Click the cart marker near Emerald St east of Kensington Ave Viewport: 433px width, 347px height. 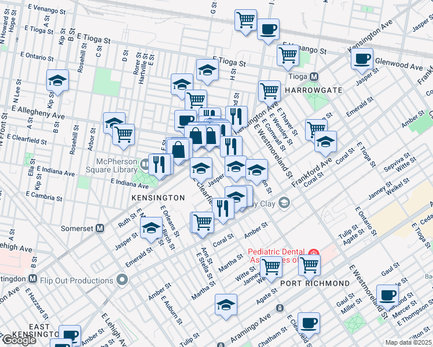pos(316,130)
